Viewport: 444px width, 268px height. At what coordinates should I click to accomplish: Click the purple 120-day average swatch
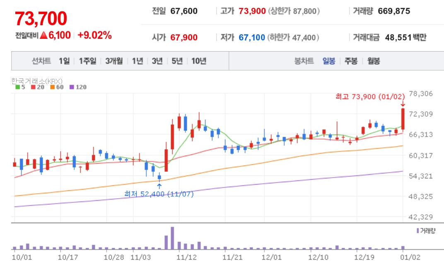point(72,87)
